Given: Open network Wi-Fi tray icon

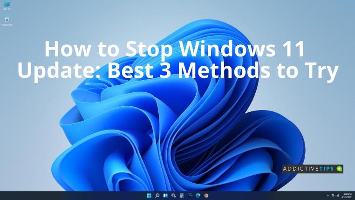Looking at the screenshot, I should pyautogui.click(x=333, y=196).
